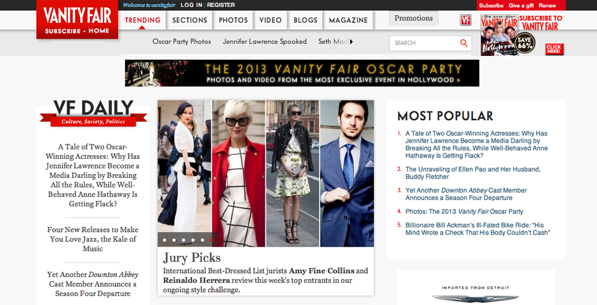Viewport: 597px width, 305px height.
Task: Click the red VF logo icon
Action: click(466, 20)
